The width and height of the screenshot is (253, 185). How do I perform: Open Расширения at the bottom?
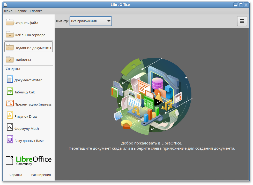[x=41, y=175]
